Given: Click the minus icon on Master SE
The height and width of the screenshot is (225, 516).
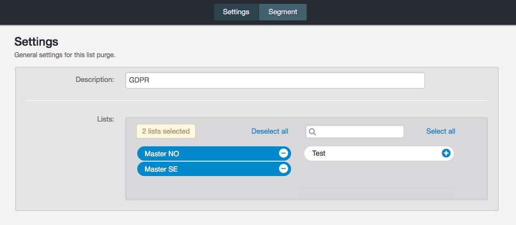Looking at the screenshot, I should pos(283,169).
